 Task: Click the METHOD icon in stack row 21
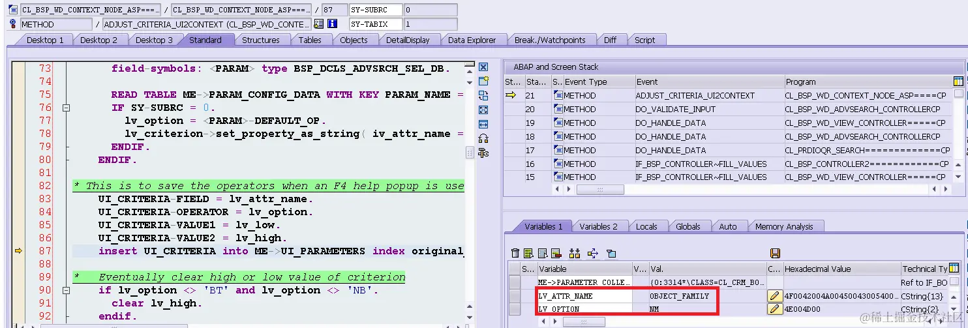coord(558,95)
